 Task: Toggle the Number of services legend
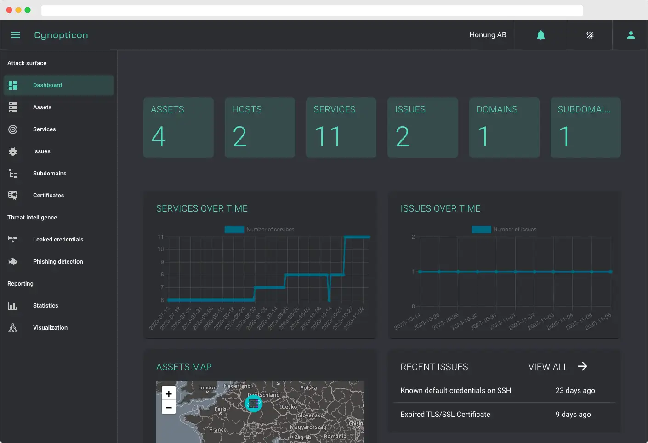260,230
